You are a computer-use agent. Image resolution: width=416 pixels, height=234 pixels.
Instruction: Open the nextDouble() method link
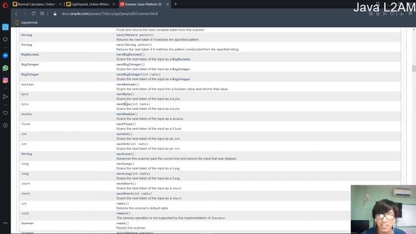click(127, 114)
